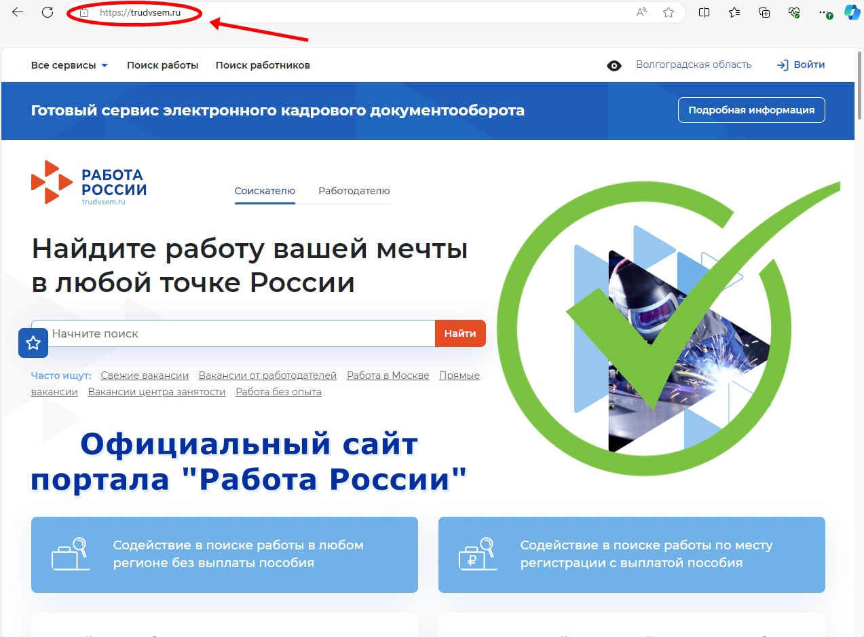The height and width of the screenshot is (637, 864).
Task: Open the Collections icon in toolbar
Action: click(764, 12)
